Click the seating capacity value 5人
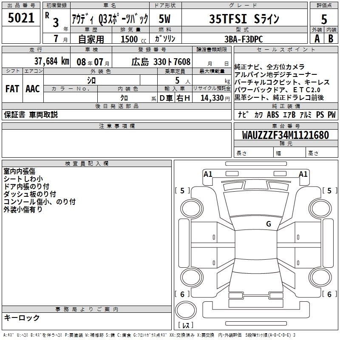This screenshot has height=340, width=340. [183, 81]
